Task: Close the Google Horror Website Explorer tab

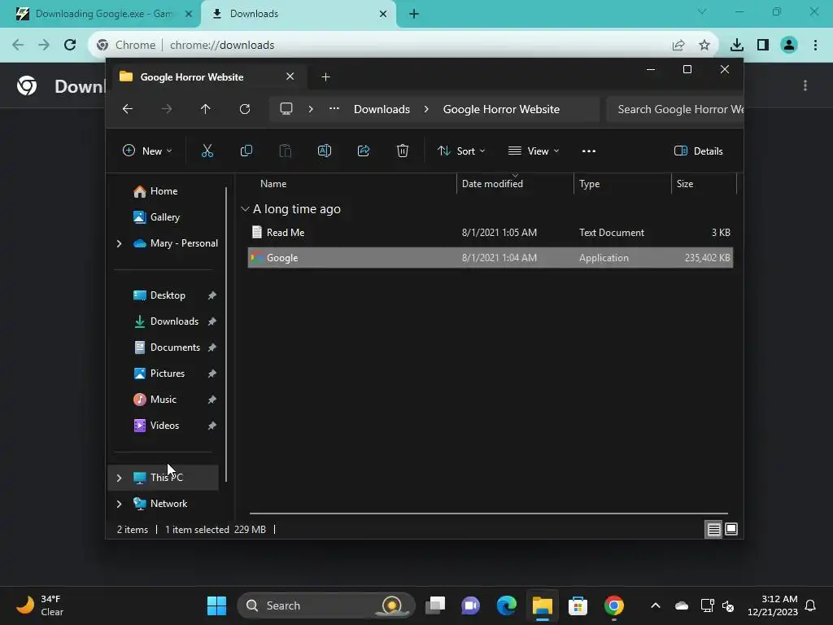Action: (290, 76)
